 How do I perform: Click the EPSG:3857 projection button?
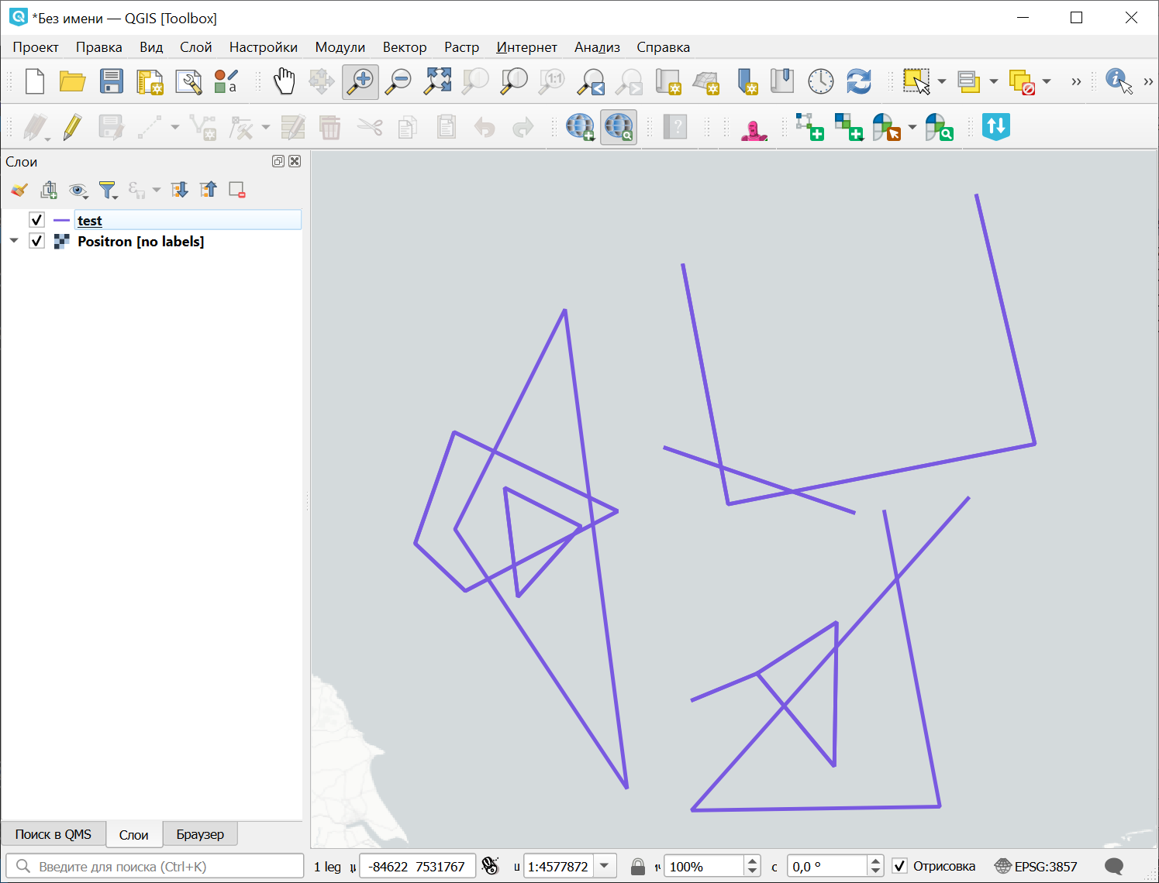(x=1036, y=866)
